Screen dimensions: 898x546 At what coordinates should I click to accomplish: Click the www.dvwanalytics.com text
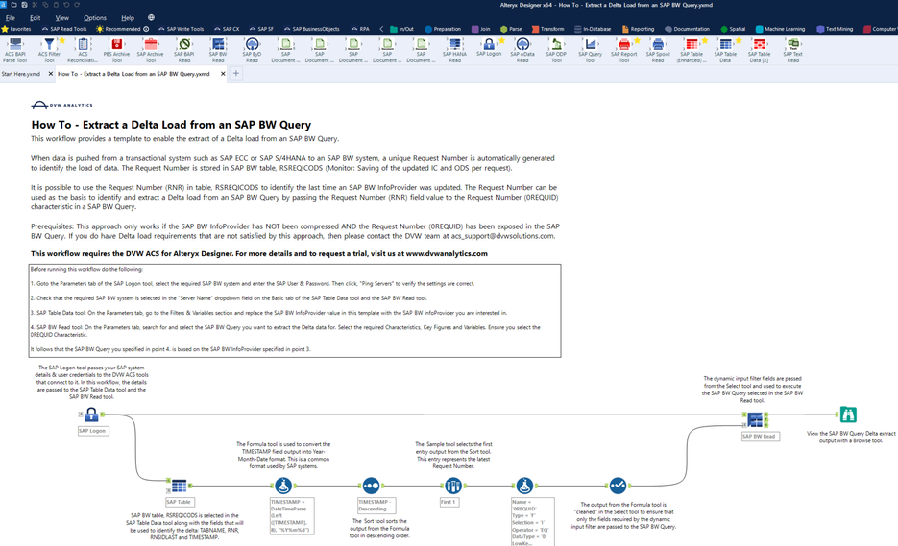pyautogui.click(x=447, y=253)
